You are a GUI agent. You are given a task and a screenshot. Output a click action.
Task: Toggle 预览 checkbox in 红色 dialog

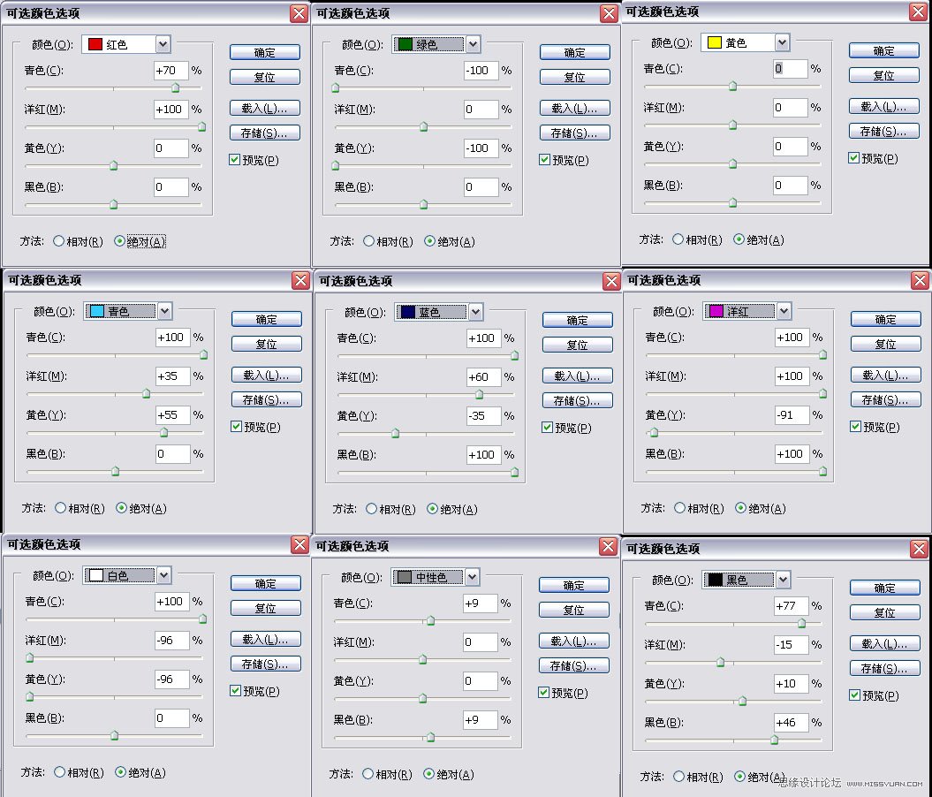point(234,160)
